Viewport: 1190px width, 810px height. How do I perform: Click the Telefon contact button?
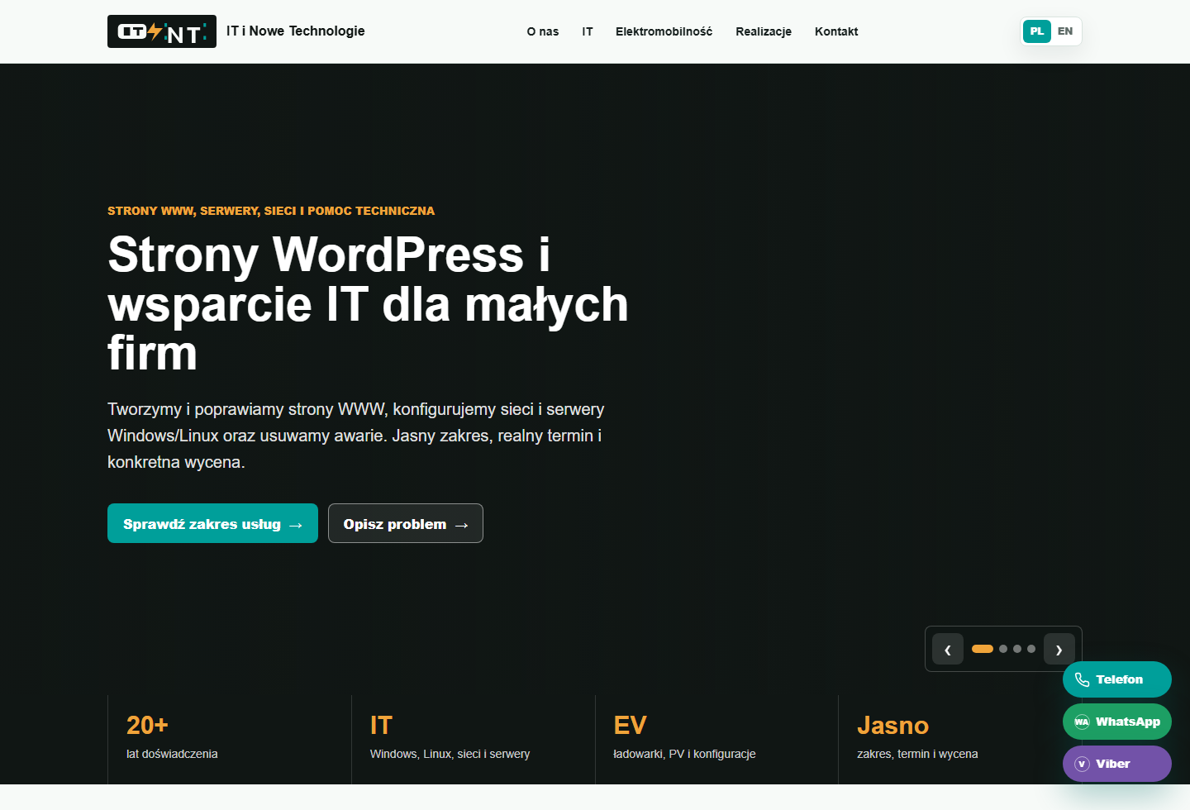(x=1117, y=679)
